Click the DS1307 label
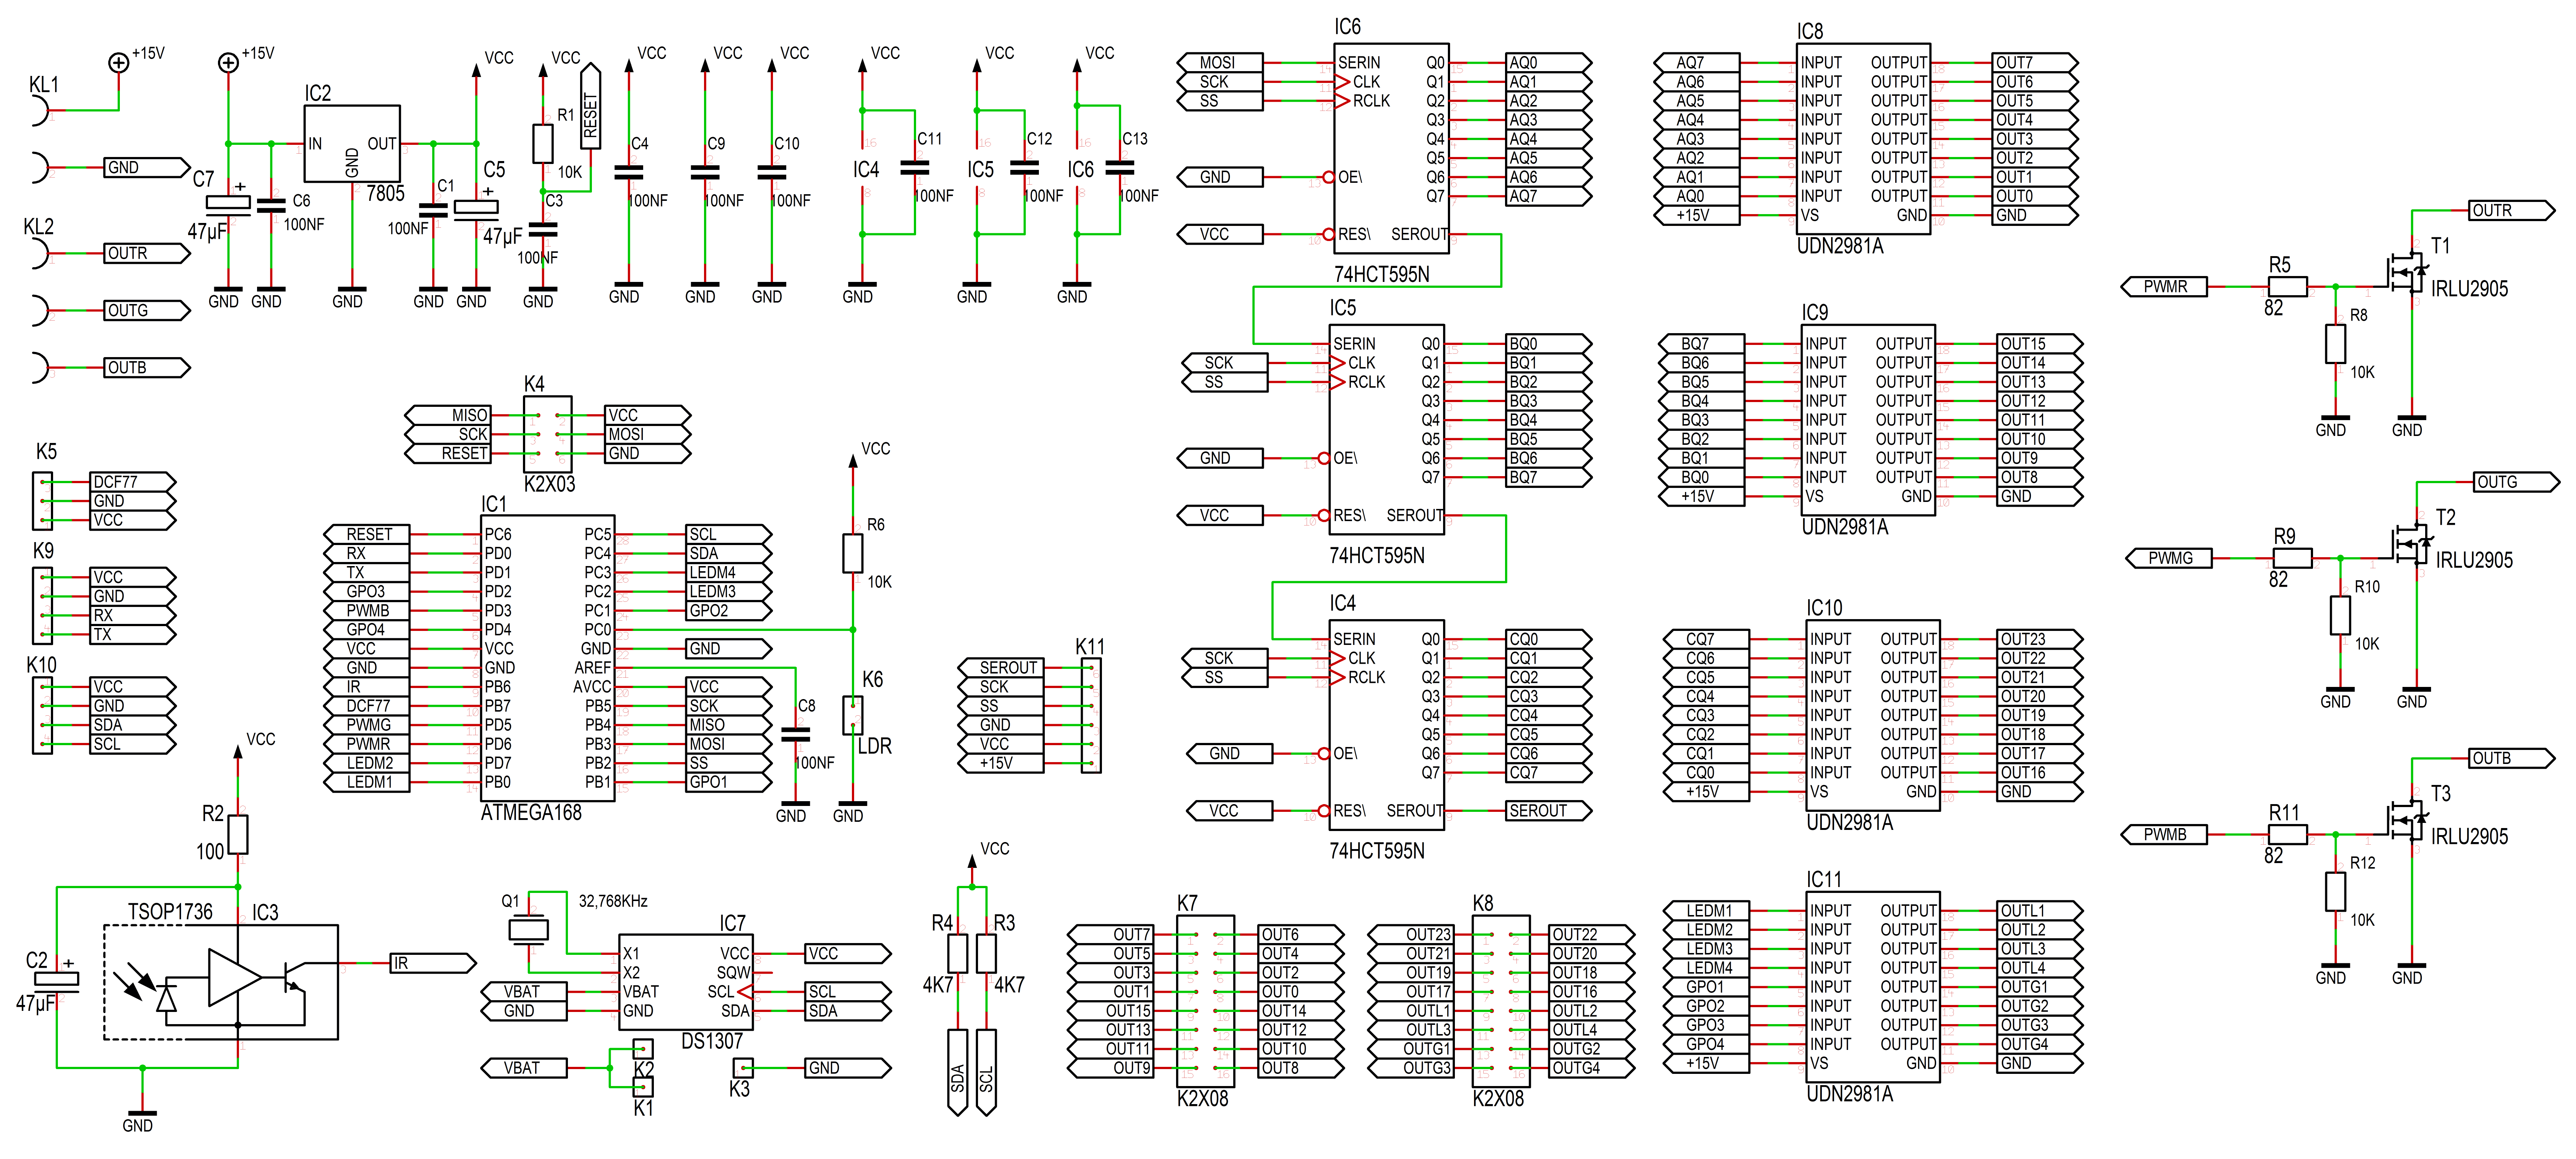 (712, 1041)
